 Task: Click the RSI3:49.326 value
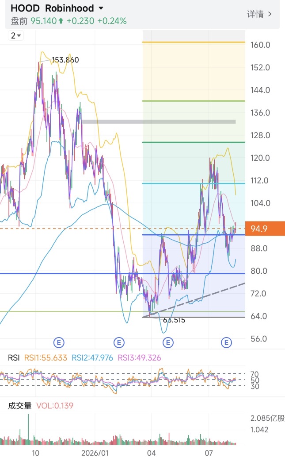[x=139, y=357]
